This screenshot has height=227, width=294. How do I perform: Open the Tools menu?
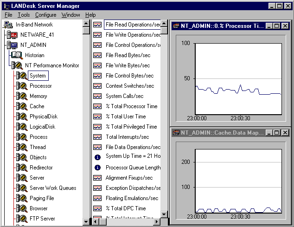pos(24,15)
